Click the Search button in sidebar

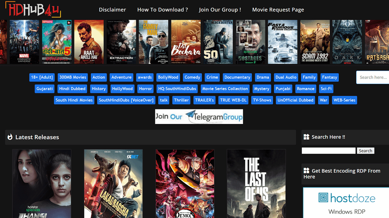[366, 151]
